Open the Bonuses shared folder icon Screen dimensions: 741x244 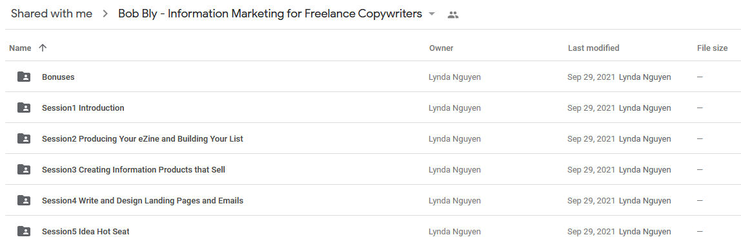point(24,77)
